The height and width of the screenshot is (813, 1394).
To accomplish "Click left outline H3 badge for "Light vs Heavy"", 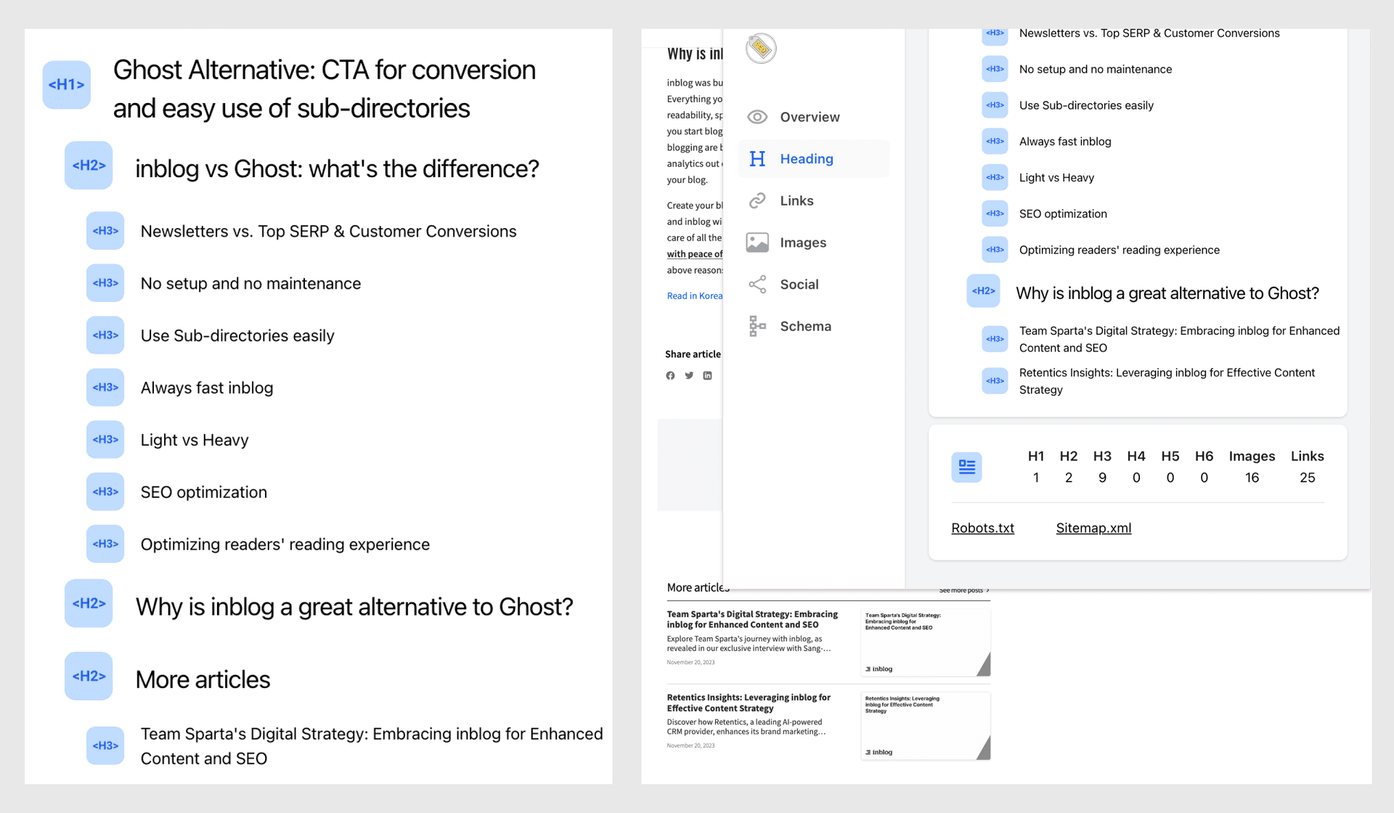I will (x=105, y=440).
